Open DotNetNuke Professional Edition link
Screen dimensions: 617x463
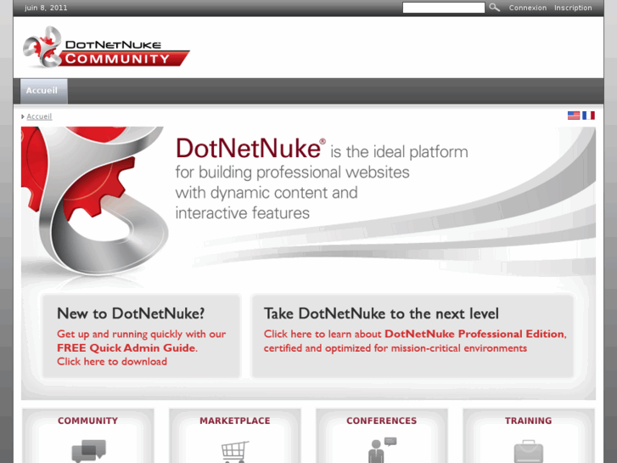pos(474,334)
